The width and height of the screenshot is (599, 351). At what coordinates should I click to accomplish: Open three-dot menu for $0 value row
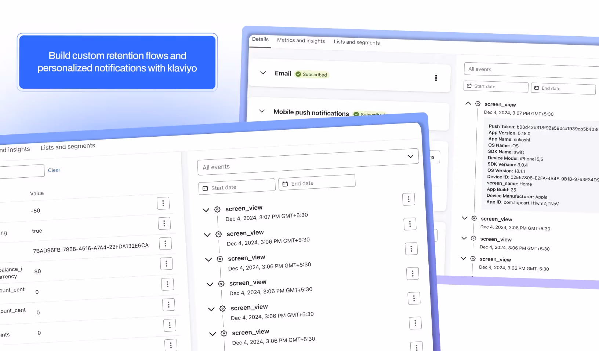tap(166, 263)
